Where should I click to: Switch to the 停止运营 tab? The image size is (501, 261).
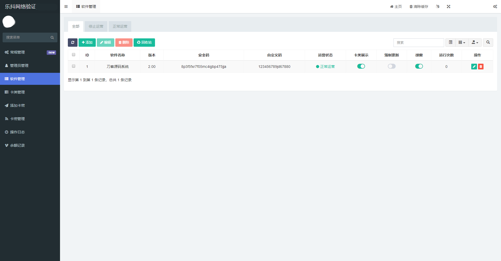[x=96, y=26]
